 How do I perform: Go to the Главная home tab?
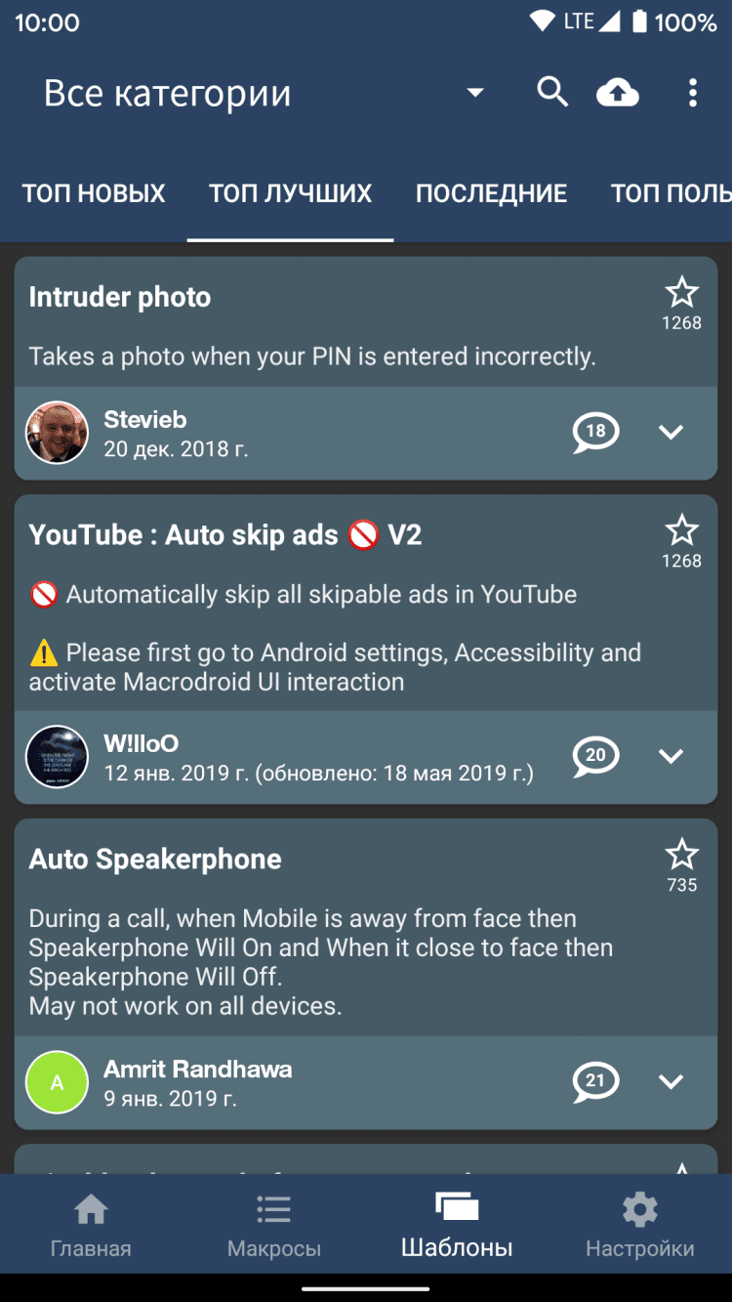tap(91, 1225)
